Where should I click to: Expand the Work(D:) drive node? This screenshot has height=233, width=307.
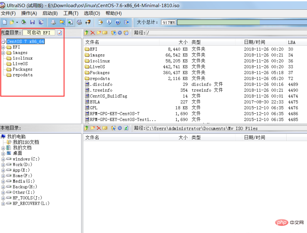point(3,165)
